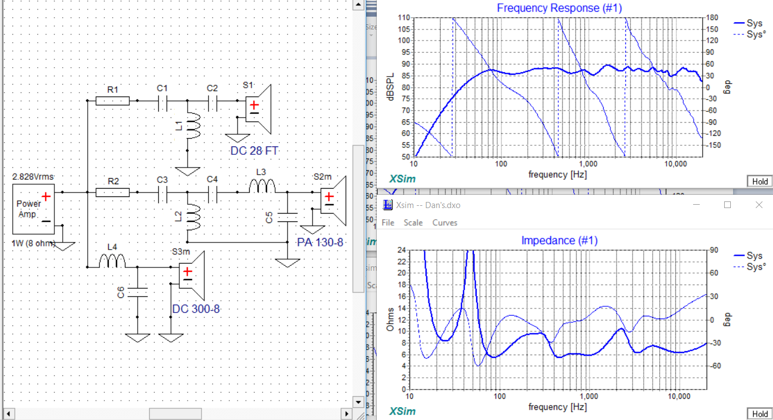The height and width of the screenshot is (420, 773).
Task: Select capacitor C1 in the tweeter branch
Action: point(163,100)
